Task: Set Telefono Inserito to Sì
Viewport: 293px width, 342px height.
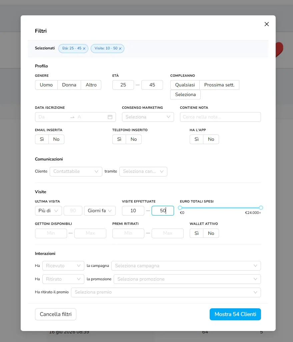Action: 119,139
